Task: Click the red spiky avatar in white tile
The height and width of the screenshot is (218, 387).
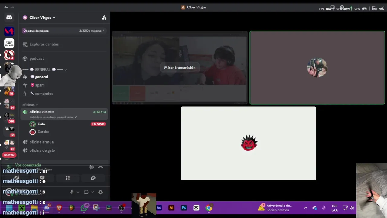Action: tap(249, 143)
